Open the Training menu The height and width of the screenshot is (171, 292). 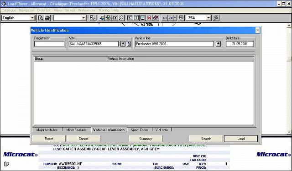(104, 10)
